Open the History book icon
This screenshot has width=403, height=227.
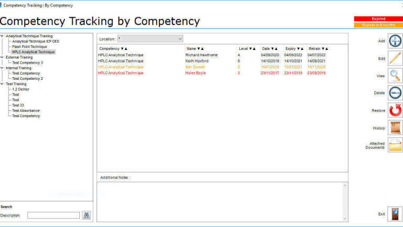(395, 128)
